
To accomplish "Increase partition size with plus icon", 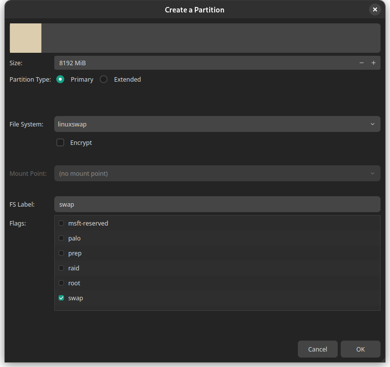I will (374, 63).
